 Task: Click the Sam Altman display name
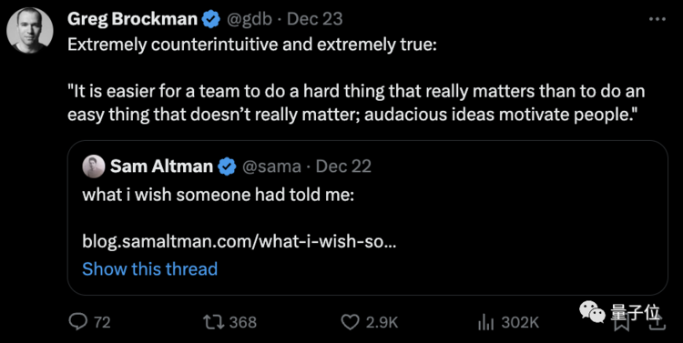[161, 166]
